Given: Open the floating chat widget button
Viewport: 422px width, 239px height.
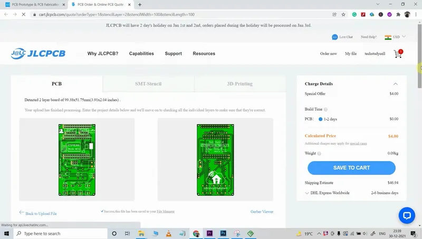Looking at the screenshot, I should pyautogui.click(x=407, y=215).
